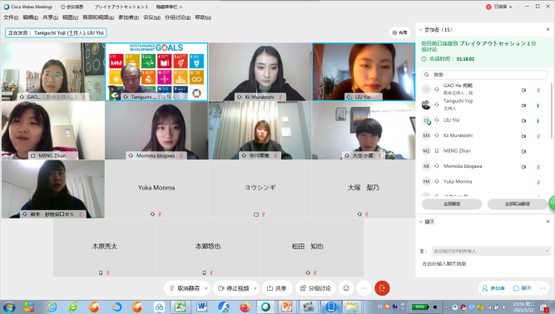Toggle LIU Yisi's microphone in participant list
This screenshot has width=555, height=314.
[x=538, y=120]
